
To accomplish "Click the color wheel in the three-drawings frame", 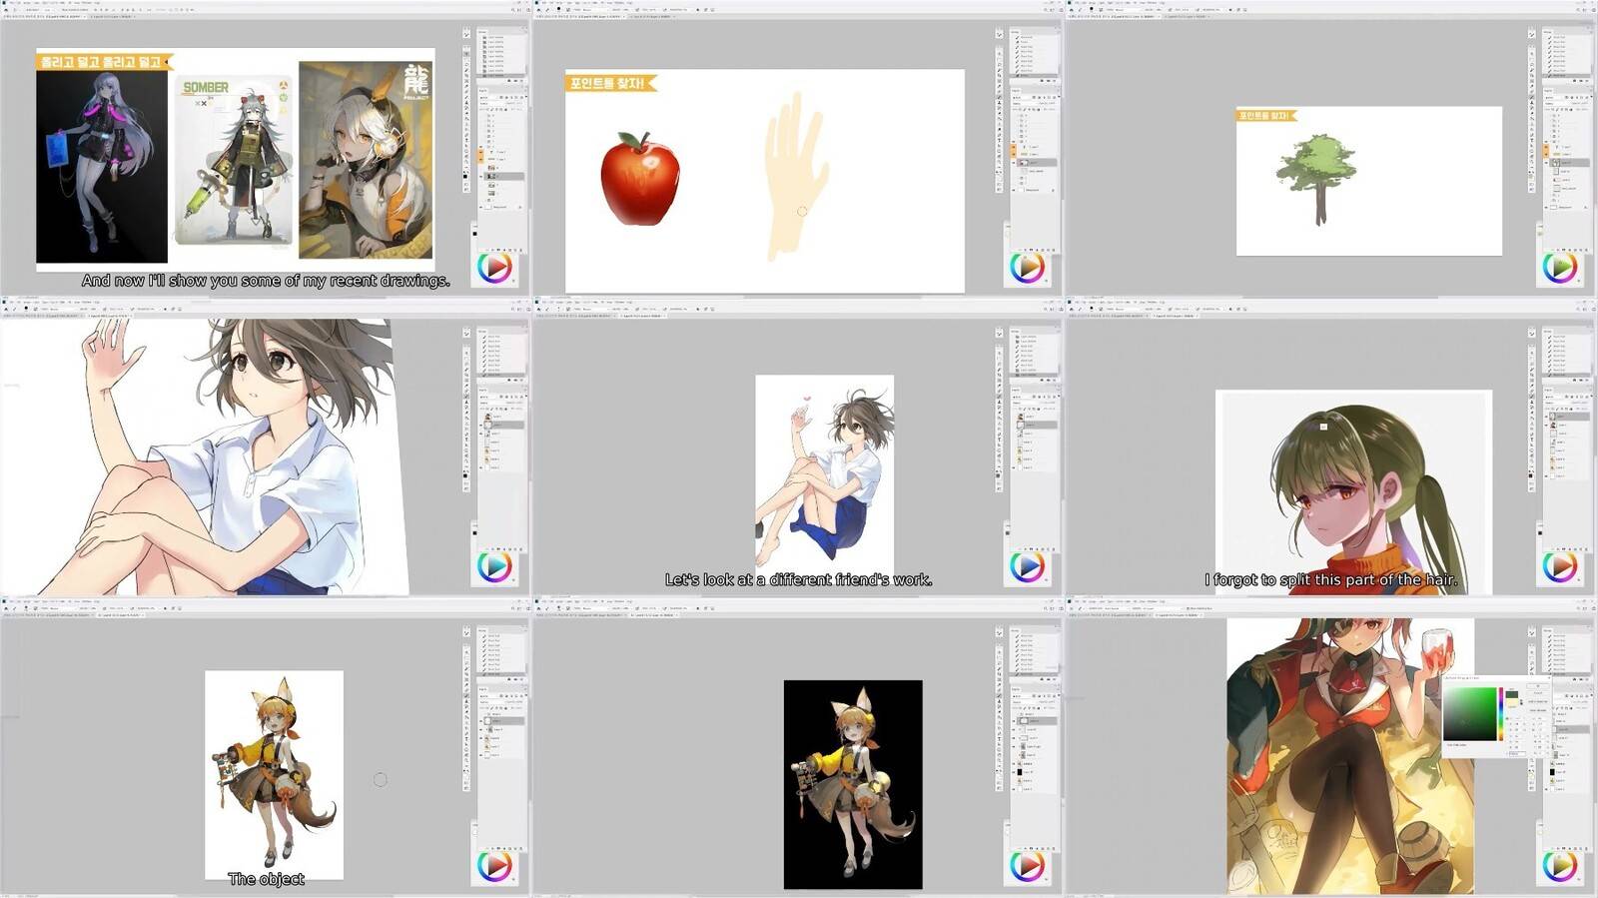I will (x=494, y=267).
